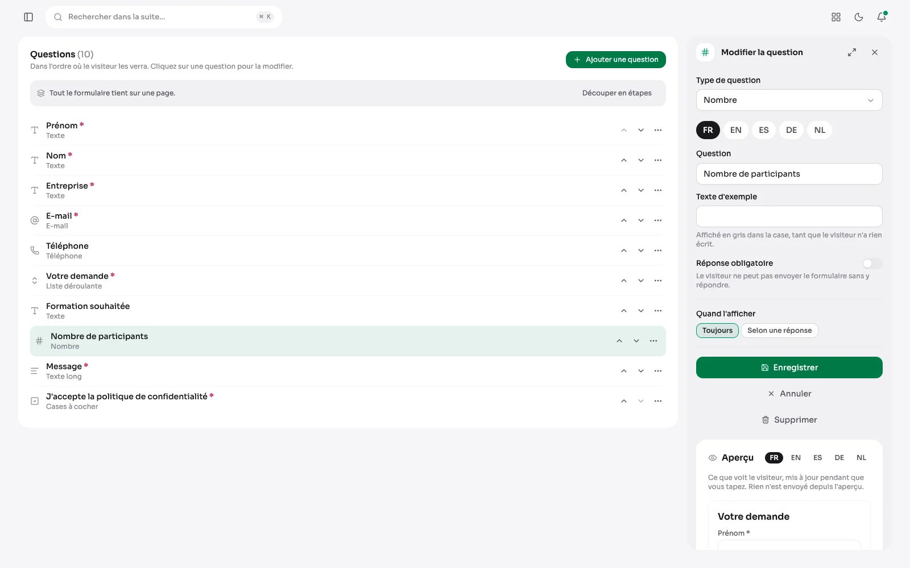
Task: Open more options for Prénom row
Action: click(x=658, y=130)
